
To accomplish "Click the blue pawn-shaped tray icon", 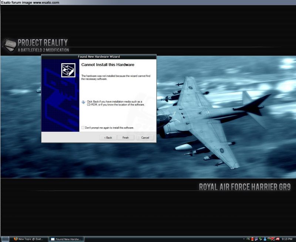I will pos(265,239).
